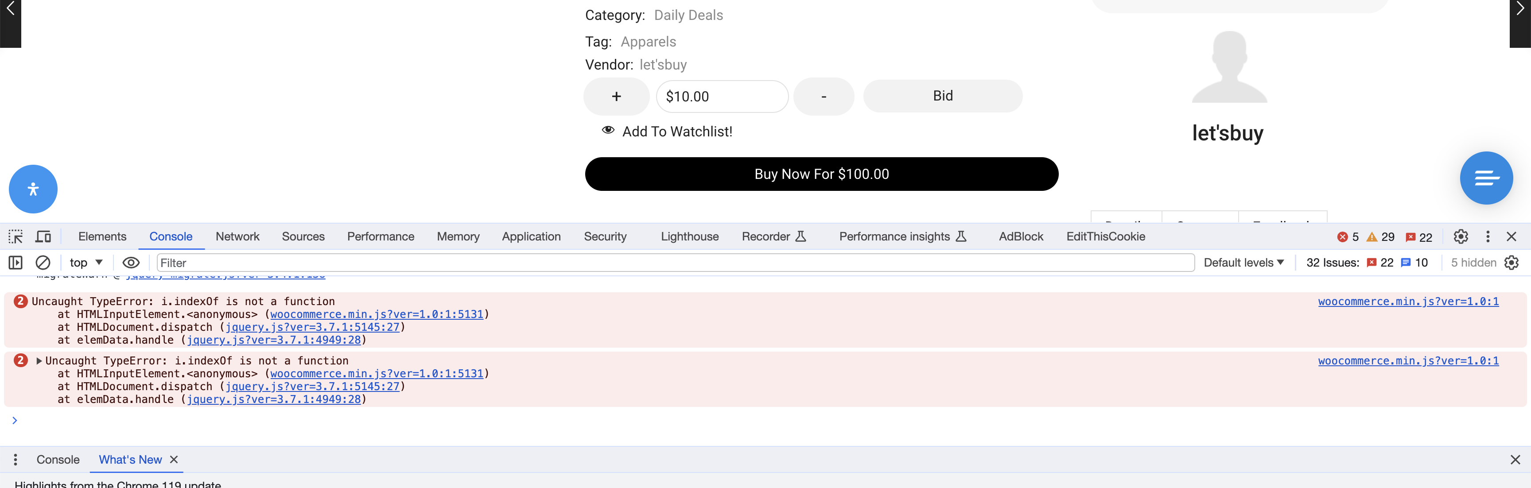Switch to the Network tab
Image resolution: width=1531 pixels, height=488 pixels.
(x=237, y=236)
